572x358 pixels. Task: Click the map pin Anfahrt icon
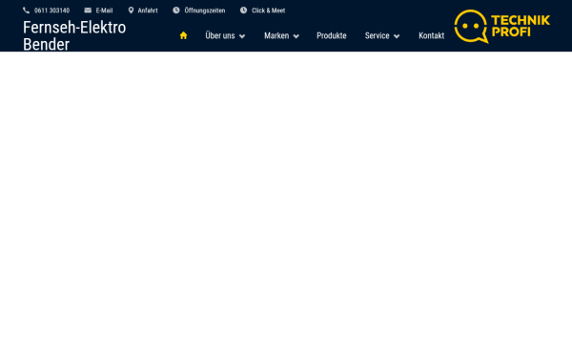click(131, 11)
